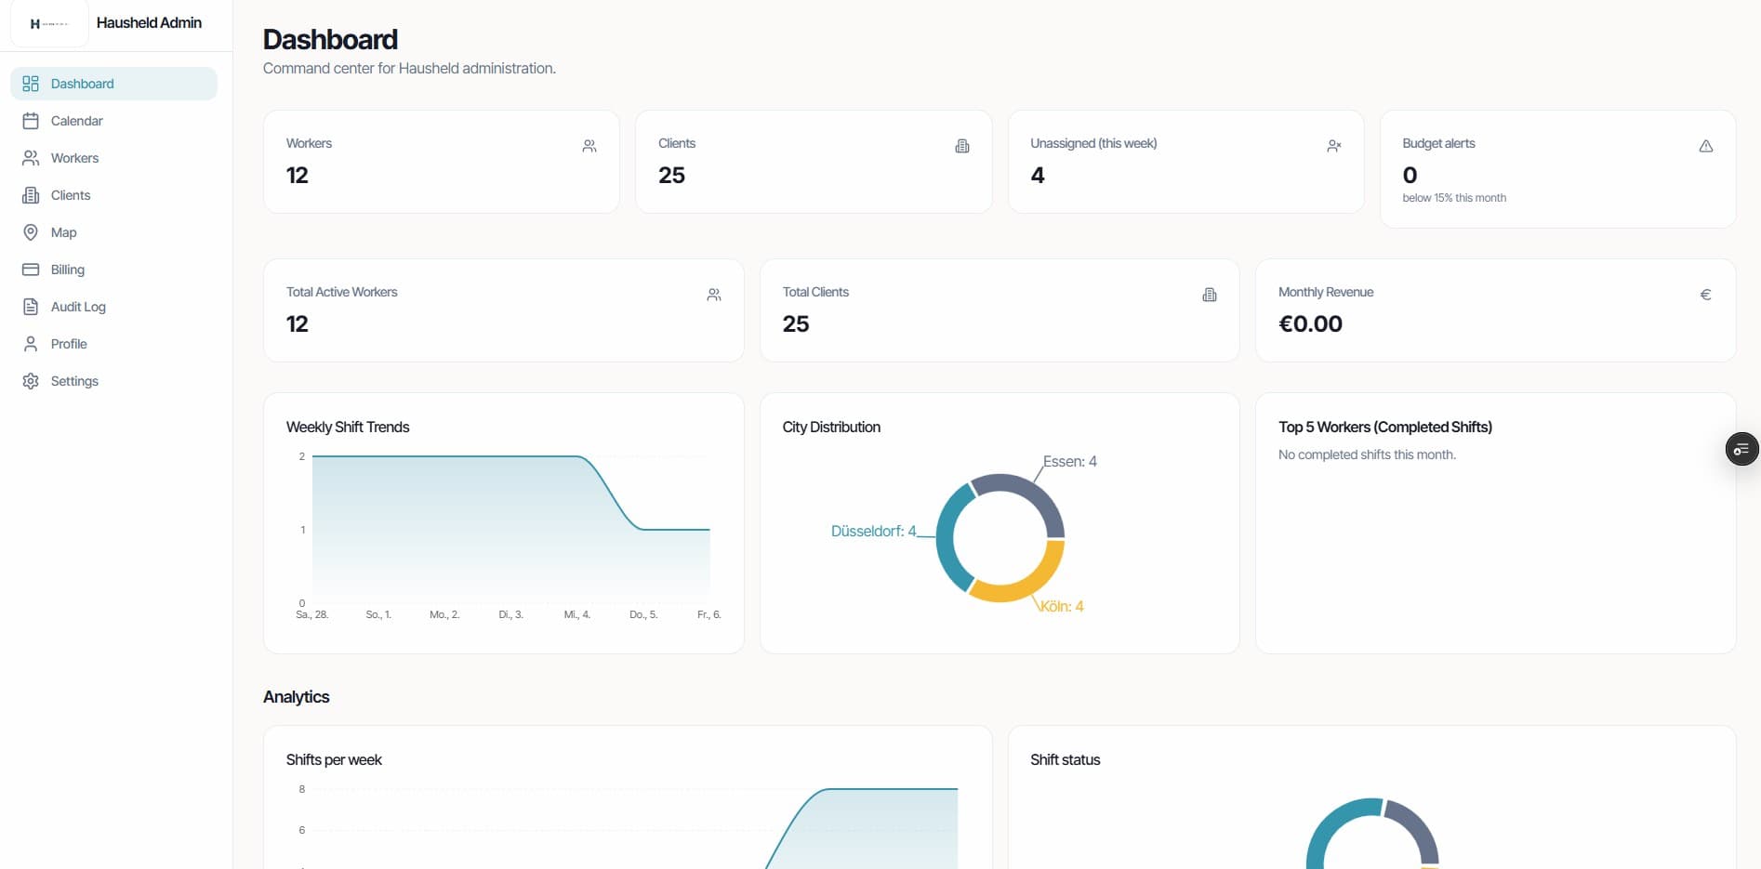The width and height of the screenshot is (1761, 869).
Task: Click the Hausheld logo icon
Action: click(x=48, y=23)
